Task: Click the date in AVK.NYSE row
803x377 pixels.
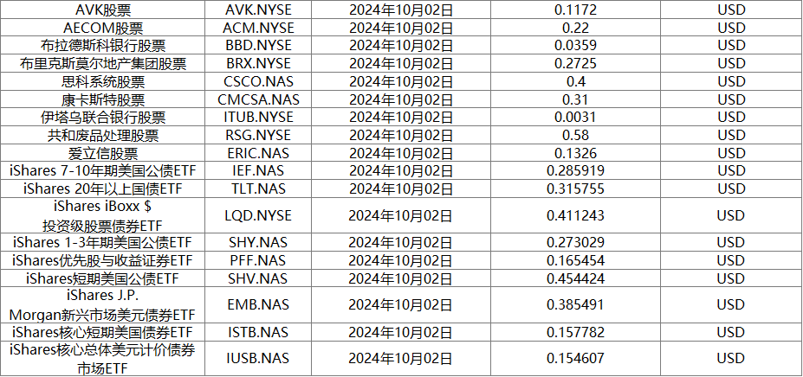Action: coord(401,10)
